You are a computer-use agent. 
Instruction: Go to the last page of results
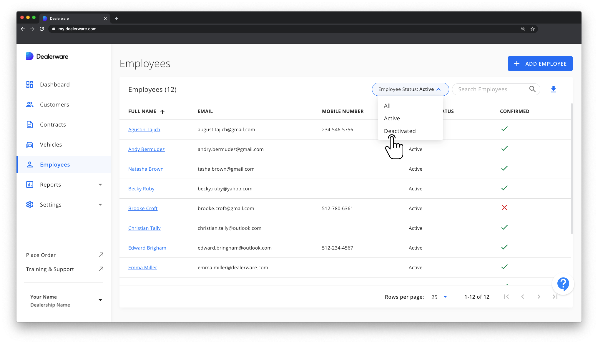[555, 297]
